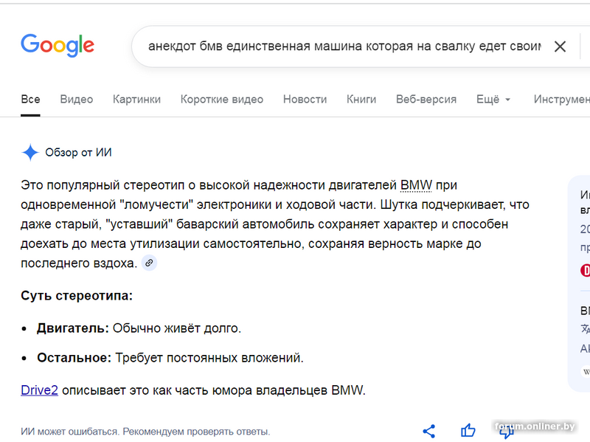590x442 pixels.
Task: Share the AI overview
Action: coord(428,431)
